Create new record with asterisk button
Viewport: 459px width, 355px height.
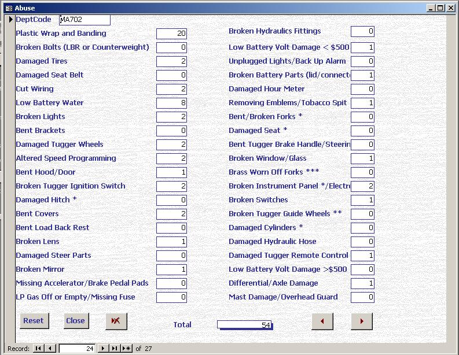coord(126,348)
